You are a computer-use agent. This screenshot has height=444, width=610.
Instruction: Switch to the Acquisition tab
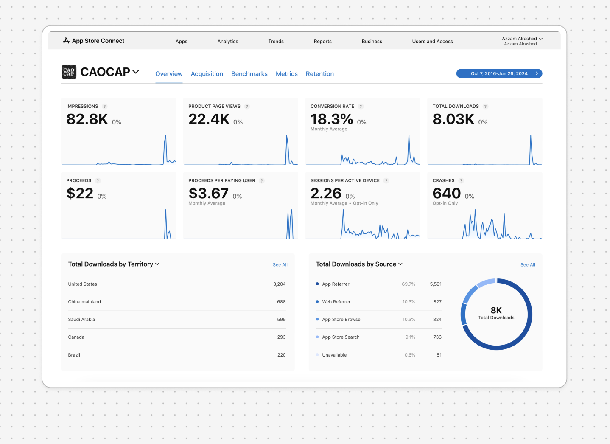pos(207,74)
